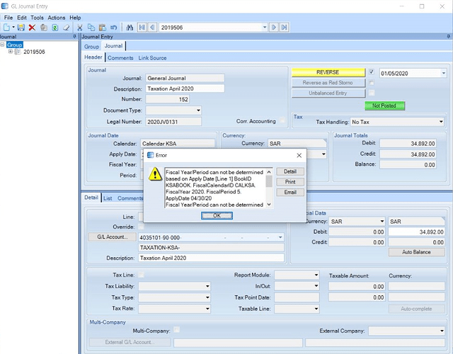This screenshot has width=453, height=354.
Task: Go to previous record navigation arrow
Action: pos(153,28)
